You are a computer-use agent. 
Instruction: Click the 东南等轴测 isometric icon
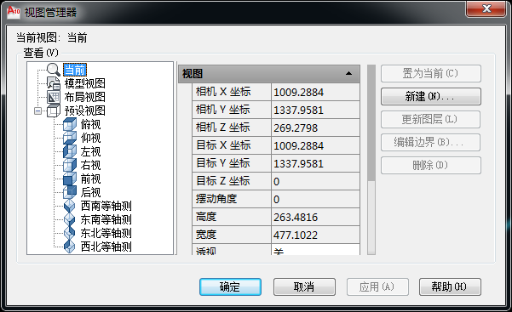click(x=70, y=219)
